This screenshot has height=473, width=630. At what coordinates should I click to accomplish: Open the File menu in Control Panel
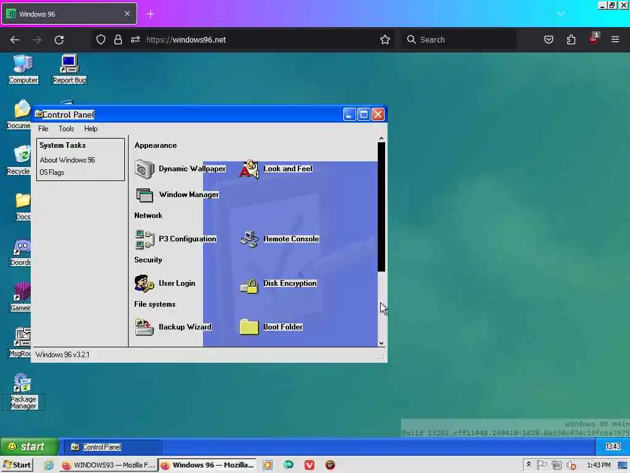coord(43,129)
